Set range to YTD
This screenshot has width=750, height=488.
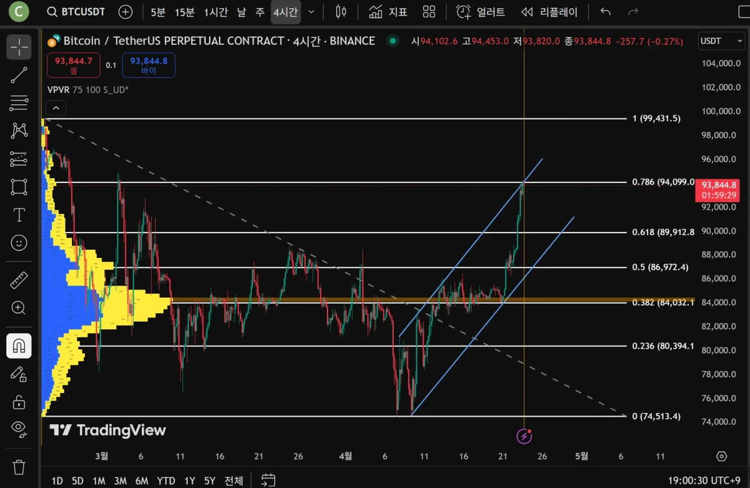click(x=166, y=481)
